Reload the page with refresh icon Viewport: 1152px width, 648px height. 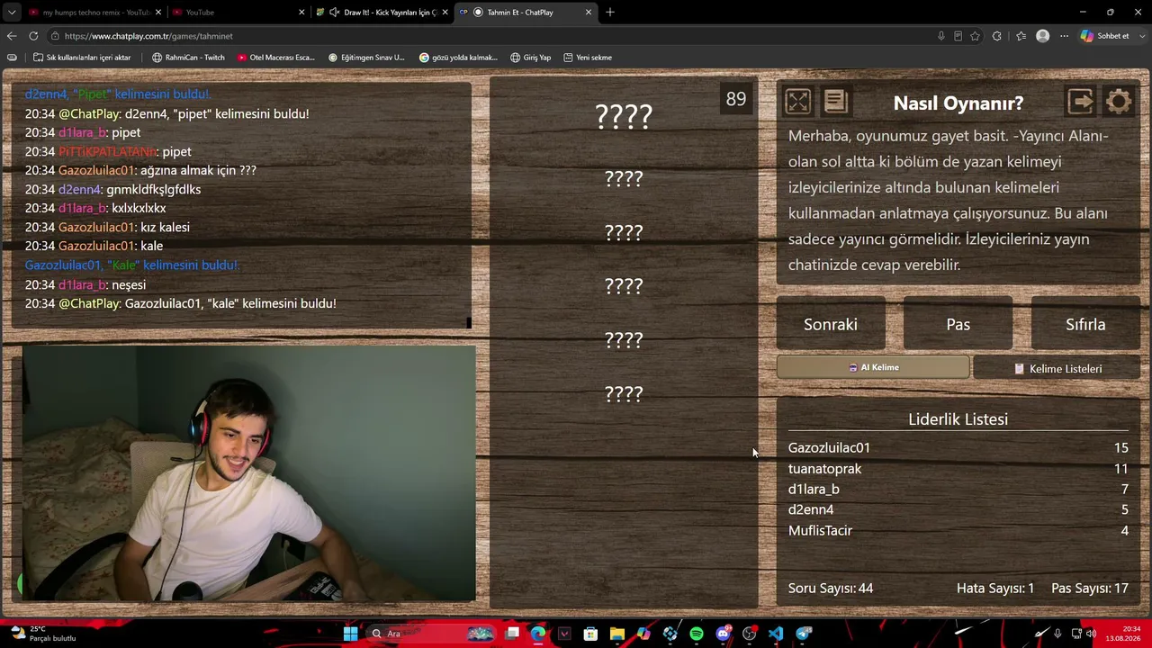click(x=33, y=36)
